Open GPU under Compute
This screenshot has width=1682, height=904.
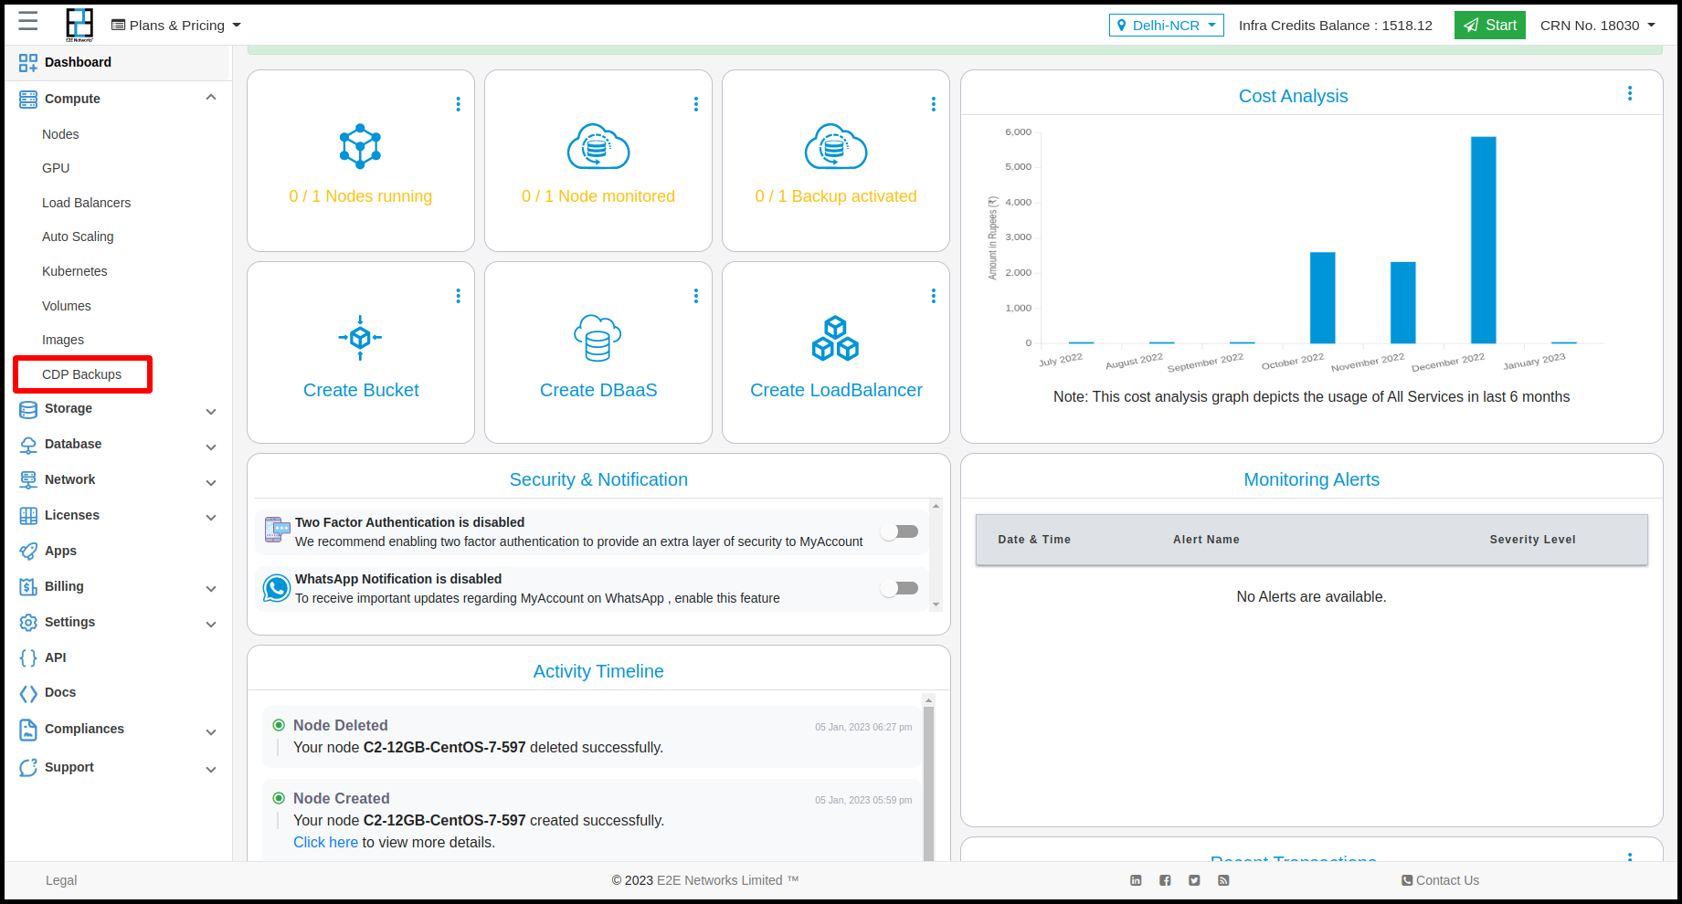coord(56,168)
